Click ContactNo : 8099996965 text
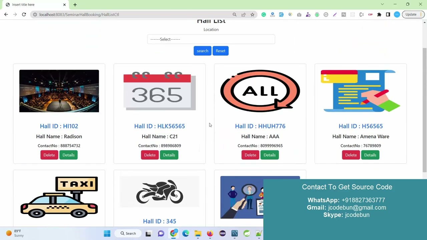 pyautogui.click(x=260, y=146)
